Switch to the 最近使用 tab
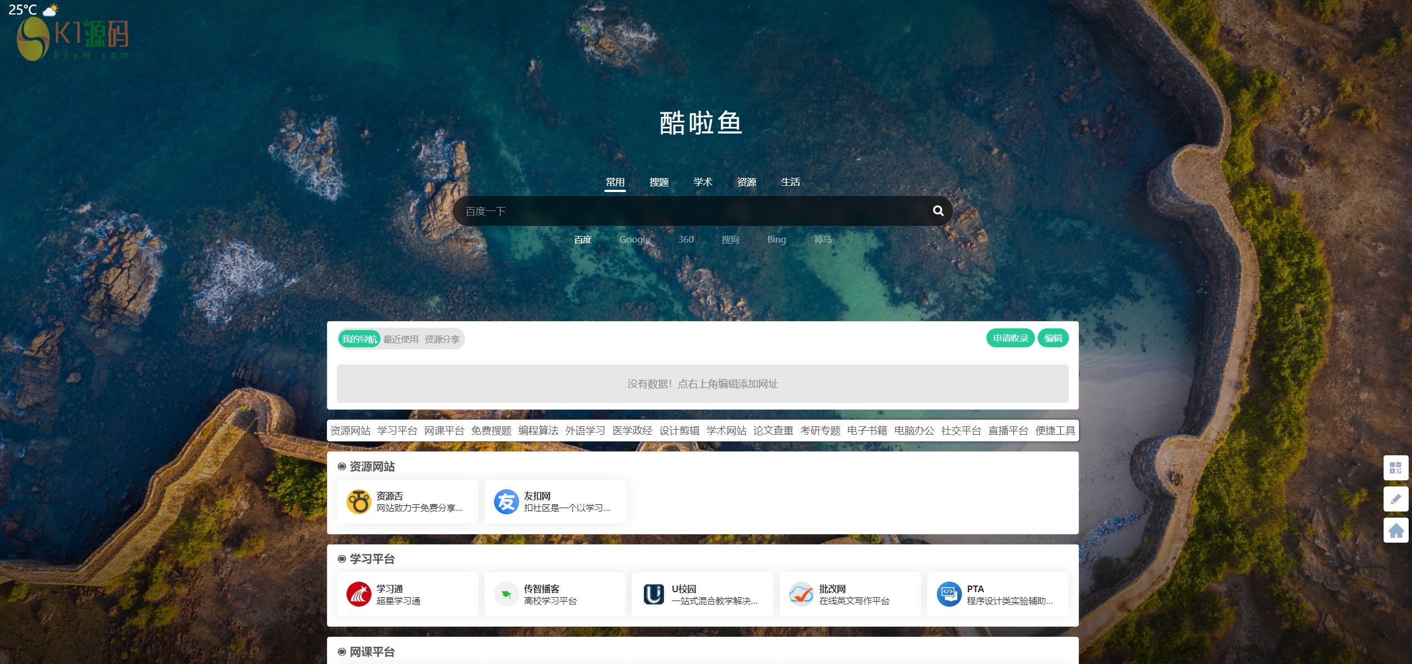This screenshot has width=1412, height=664. [400, 339]
